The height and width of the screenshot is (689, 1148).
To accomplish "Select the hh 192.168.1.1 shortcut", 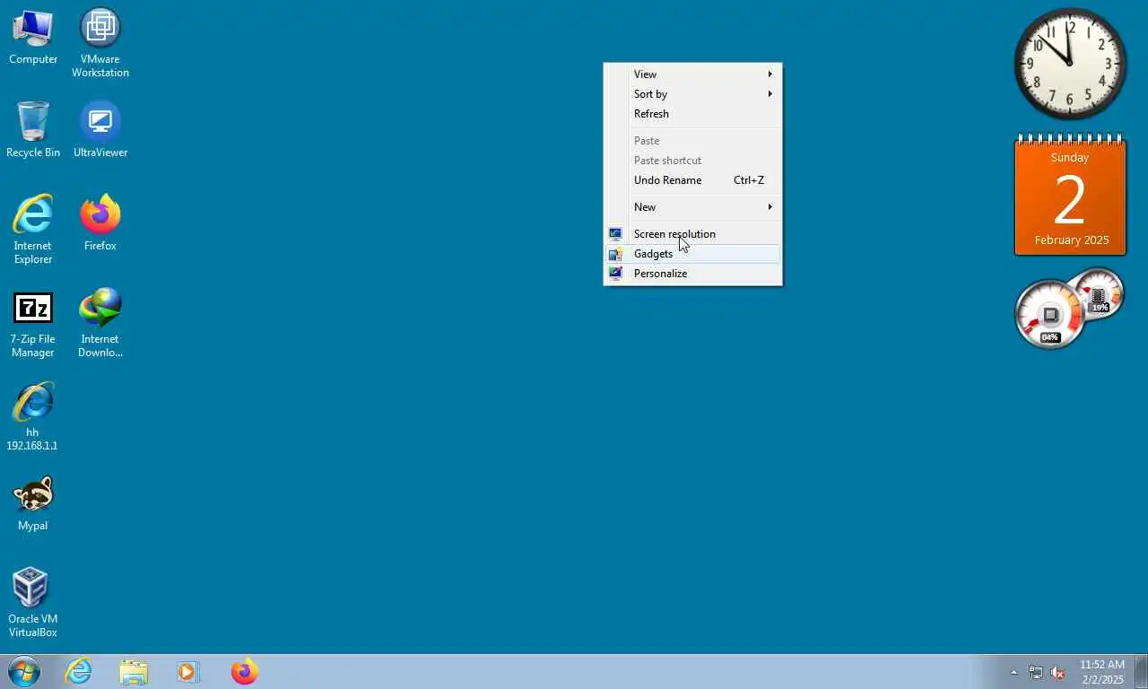I will click(x=33, y=416).
